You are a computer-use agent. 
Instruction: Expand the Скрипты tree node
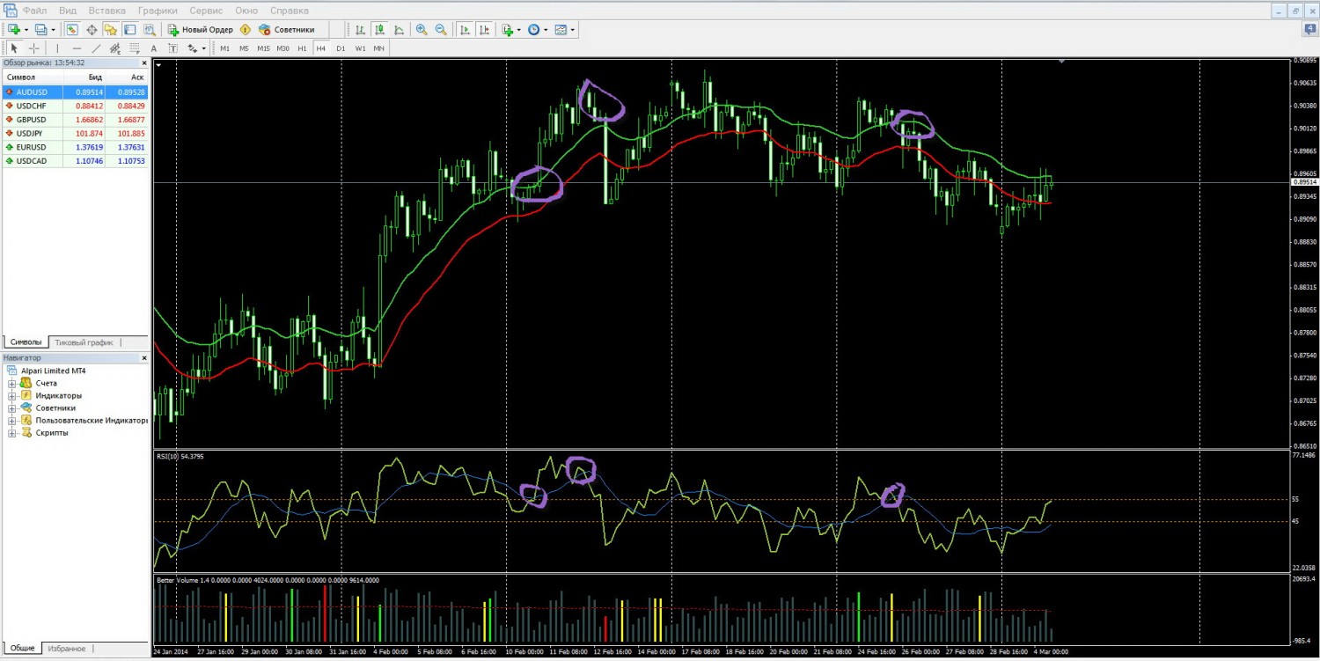(12, 433)
